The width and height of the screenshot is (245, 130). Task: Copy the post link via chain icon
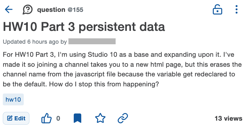click(x=123, y=118)
